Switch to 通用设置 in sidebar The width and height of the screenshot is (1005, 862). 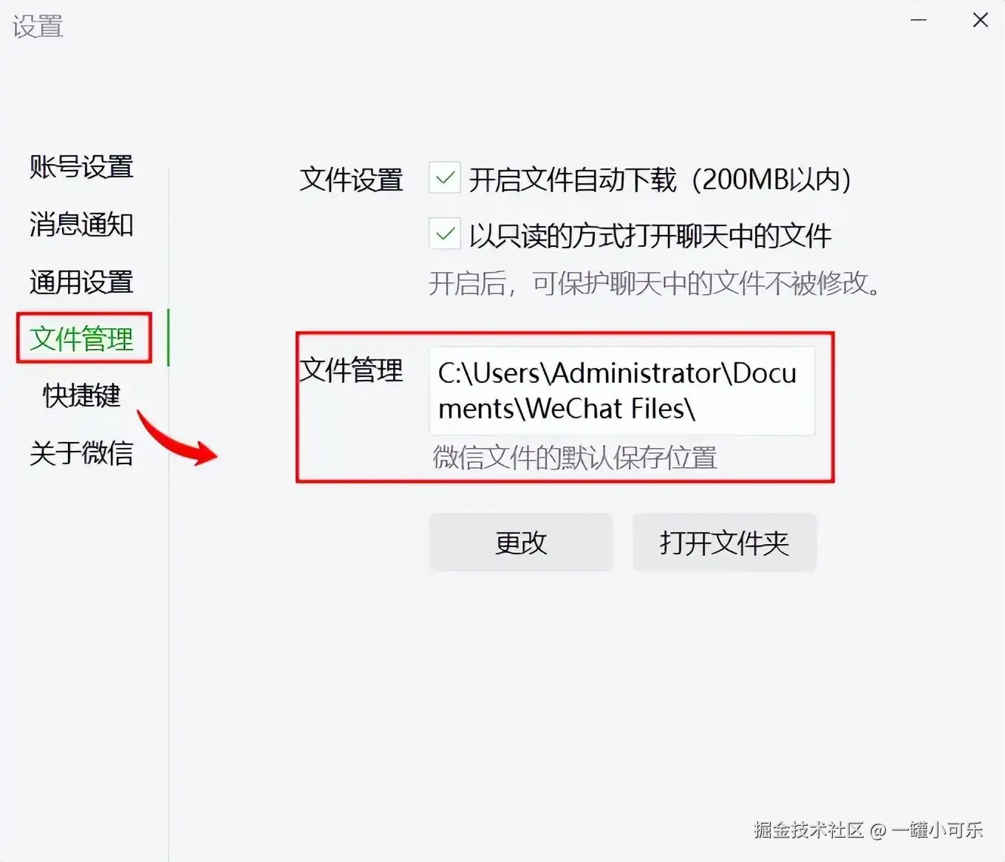[81, 282]
